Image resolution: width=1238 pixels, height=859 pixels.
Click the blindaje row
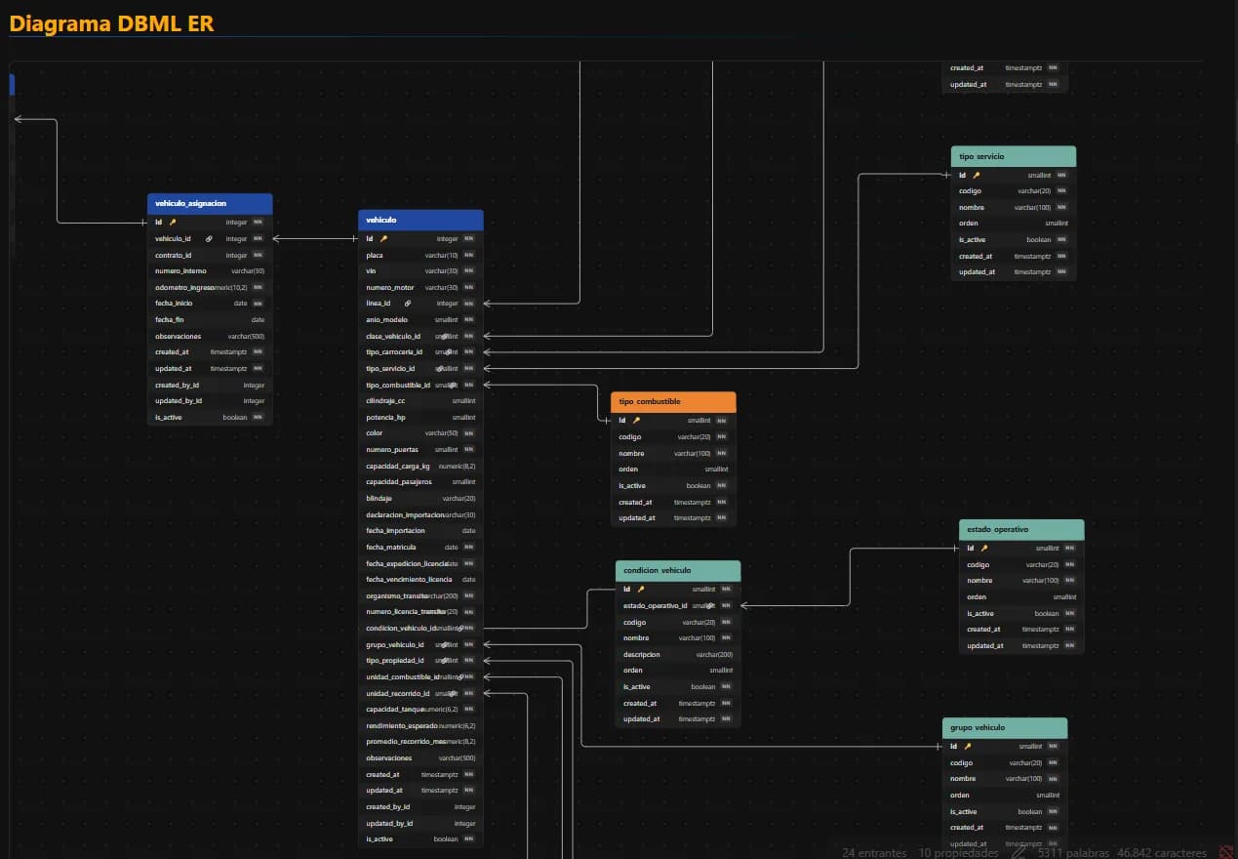tap(420, 498)
